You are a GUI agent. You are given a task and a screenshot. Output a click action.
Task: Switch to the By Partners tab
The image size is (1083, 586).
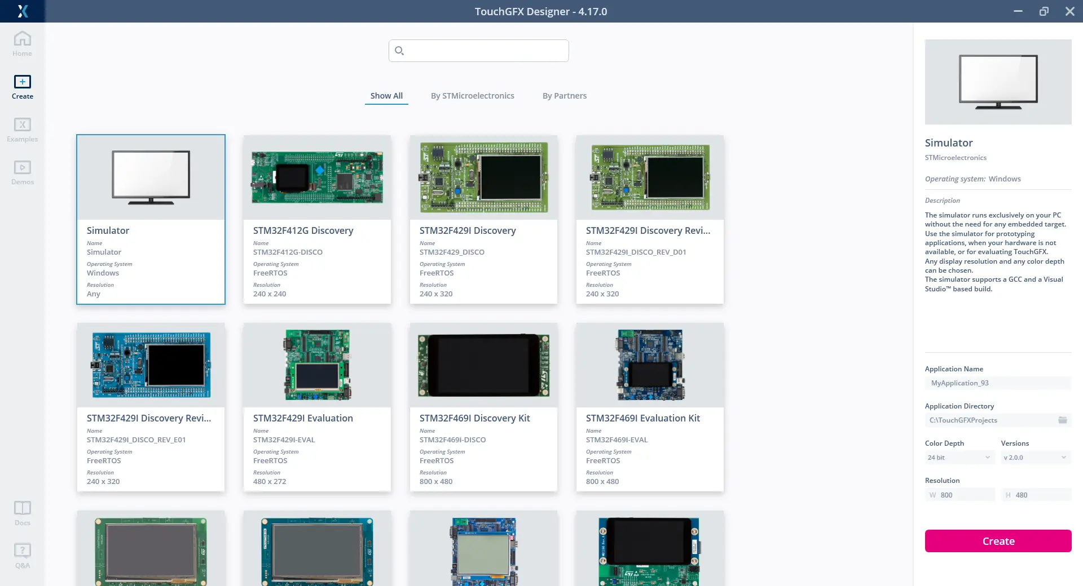[x=564, y=96]
